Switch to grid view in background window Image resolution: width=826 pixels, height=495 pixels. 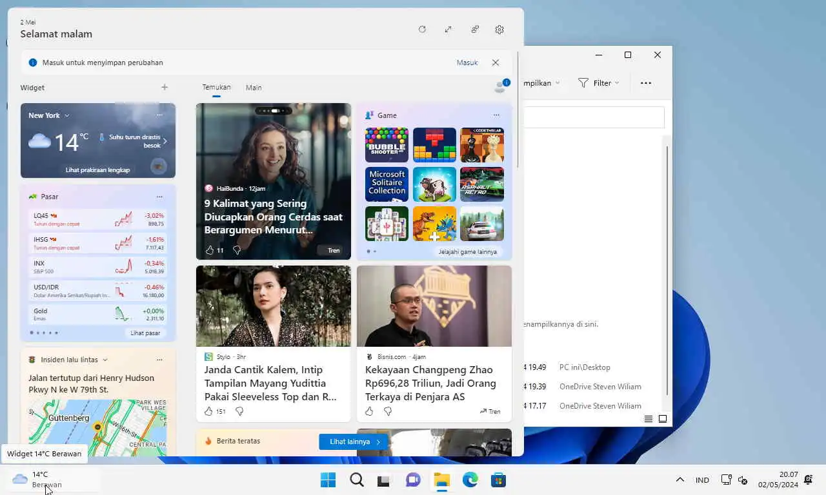(x=663, y=419)
